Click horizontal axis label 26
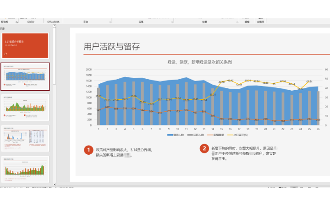Image resolution: width=330 pixels, height=206 pixels. tap(318, 129)
